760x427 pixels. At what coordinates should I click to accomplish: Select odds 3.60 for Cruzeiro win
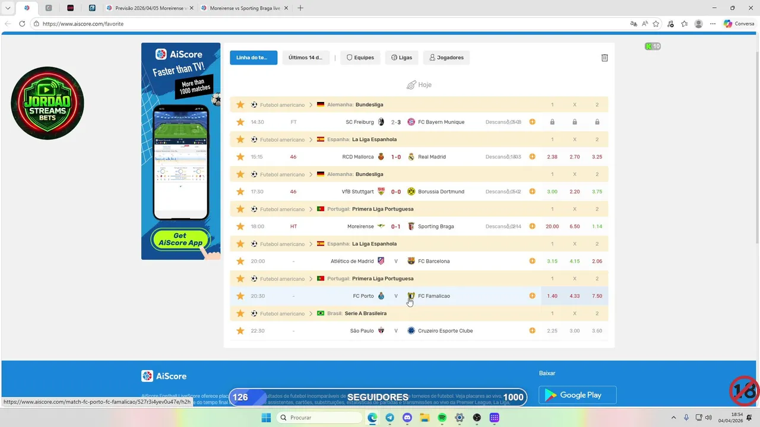pos(597,331)
